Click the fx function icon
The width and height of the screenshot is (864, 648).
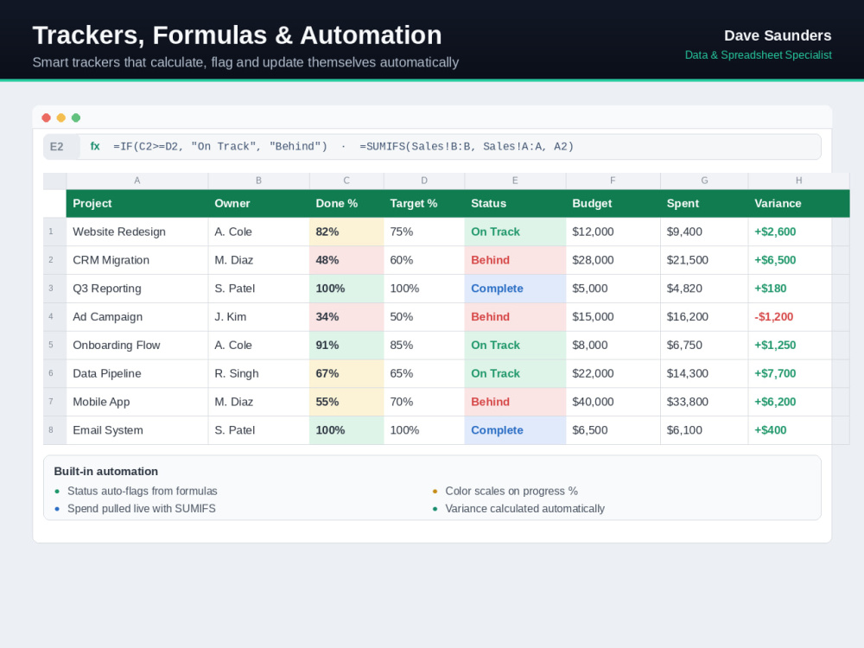95,146
